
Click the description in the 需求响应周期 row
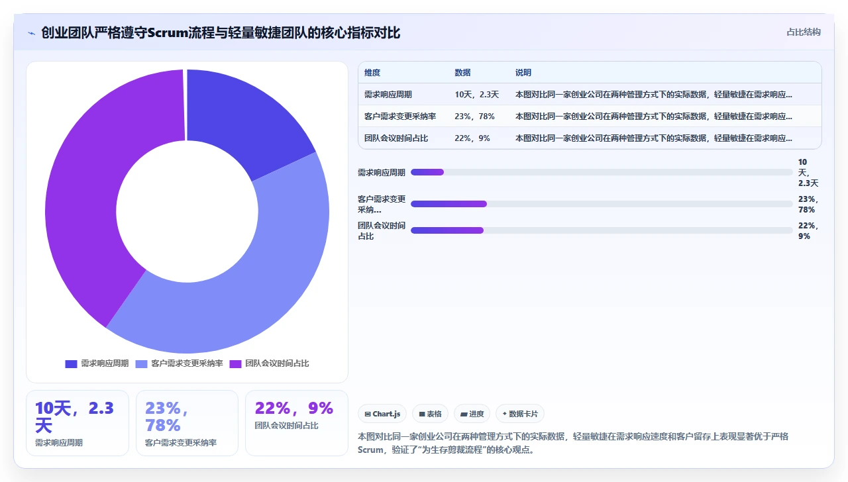(654, 95)
